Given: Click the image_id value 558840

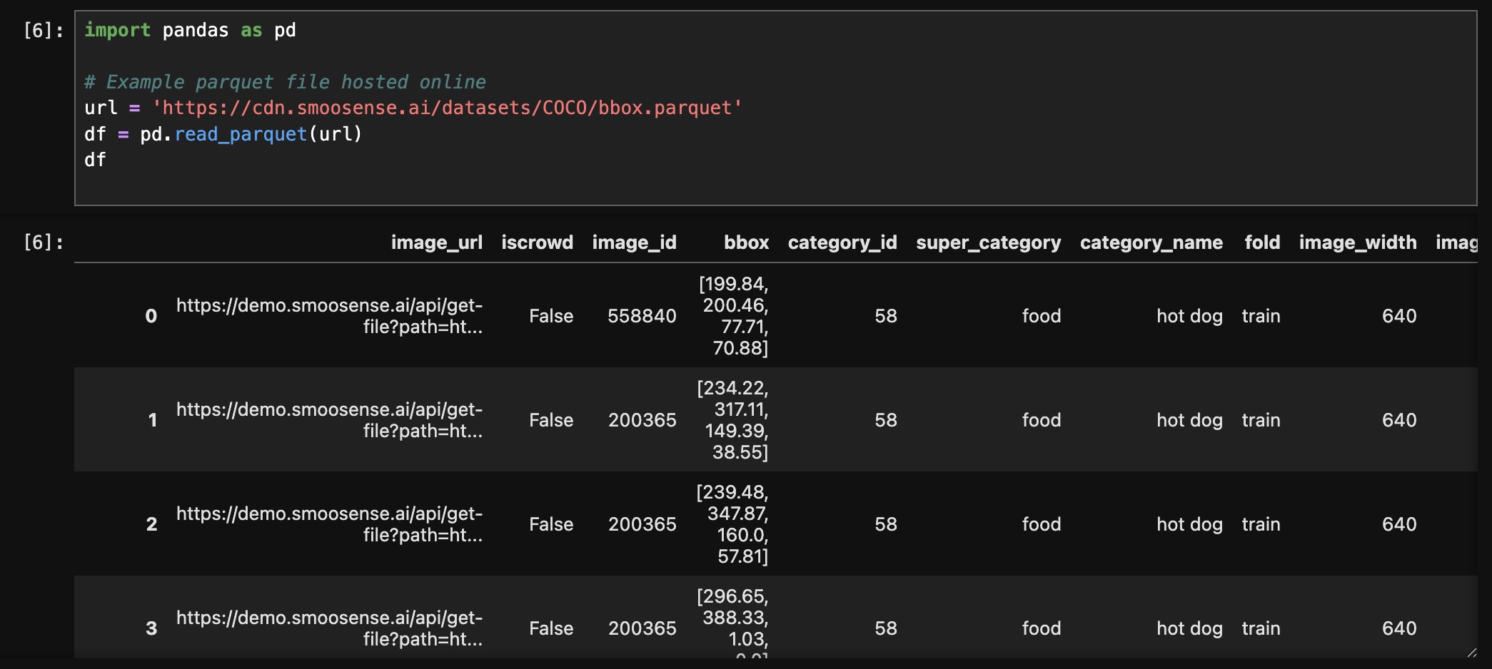Looking at the screenshot, I should coord(641,316).
